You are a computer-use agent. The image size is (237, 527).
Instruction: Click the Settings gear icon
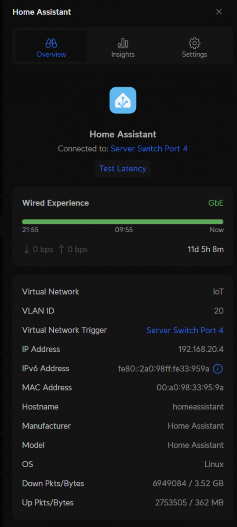[194, 43]
